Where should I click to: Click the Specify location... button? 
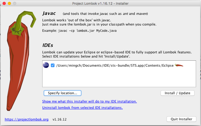(x=63, y=93)
